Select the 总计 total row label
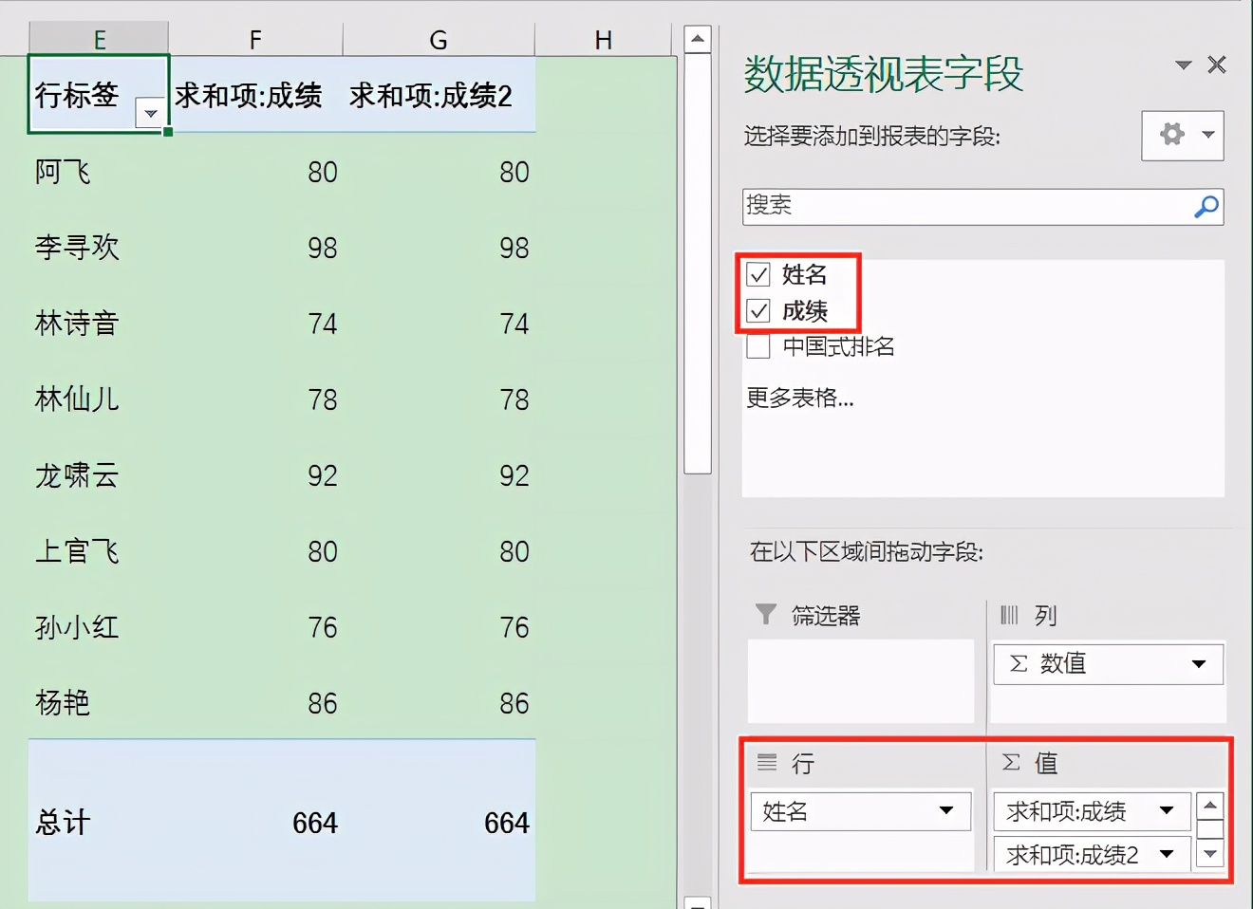The height and width of the screenshot is (909, 1253). [99, 822]
